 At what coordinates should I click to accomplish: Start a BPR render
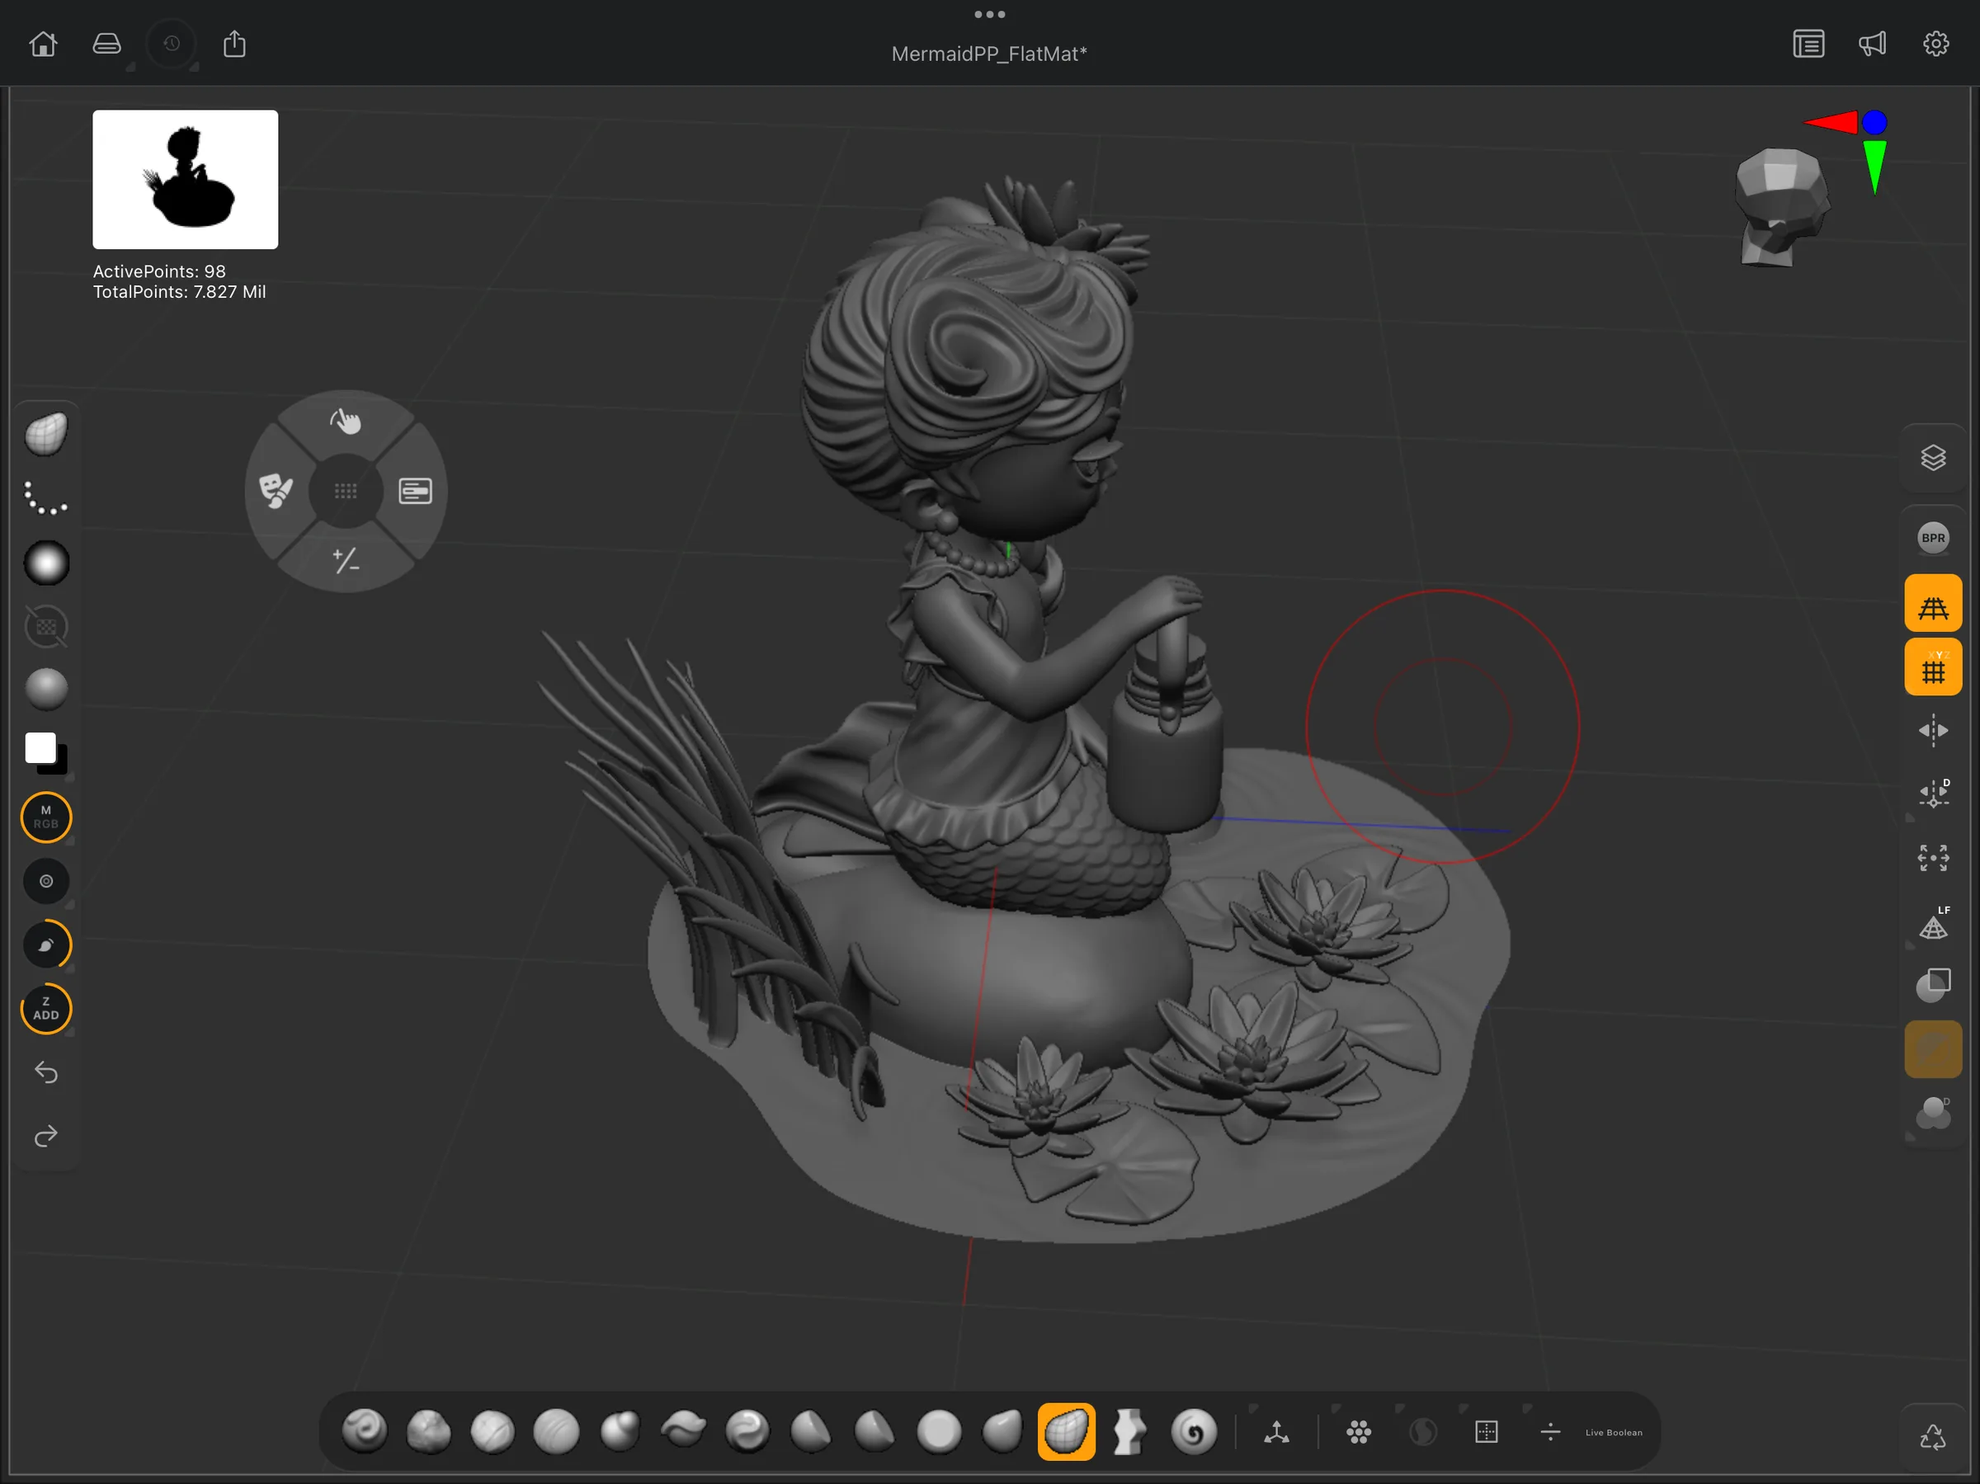tap(1934, 538)
